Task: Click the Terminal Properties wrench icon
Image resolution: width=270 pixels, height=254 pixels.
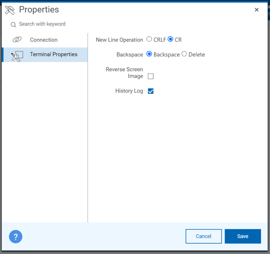Action: click(x=17, y=56)
